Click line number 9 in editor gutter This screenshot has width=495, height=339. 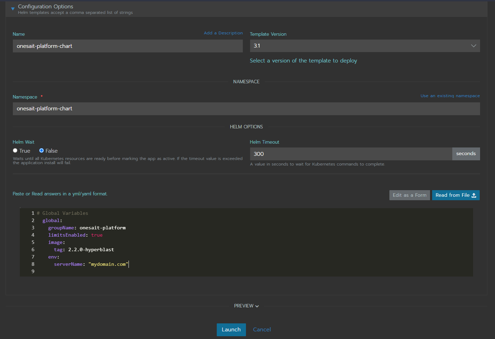(x=33, y=271)
